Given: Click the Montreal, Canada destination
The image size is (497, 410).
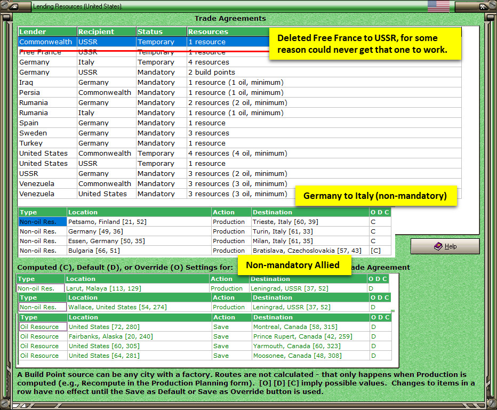Looking at the screenshot, I should point(310,327).
